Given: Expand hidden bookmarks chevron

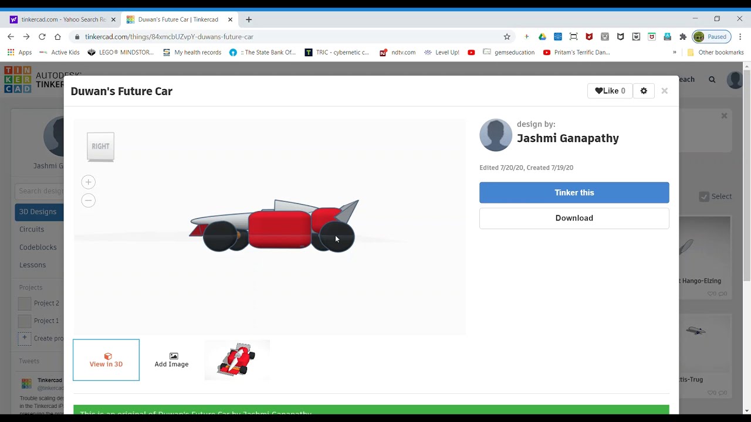Looking at the screenshot, I should tap(674, 52).
